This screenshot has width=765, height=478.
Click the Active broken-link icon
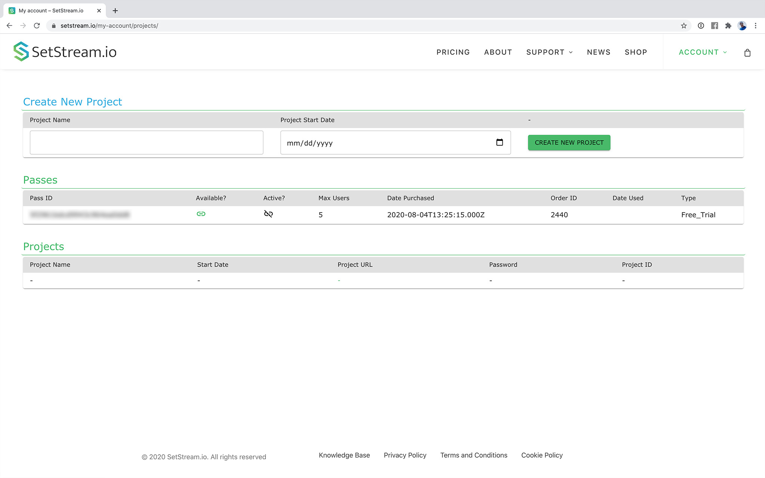268,214
